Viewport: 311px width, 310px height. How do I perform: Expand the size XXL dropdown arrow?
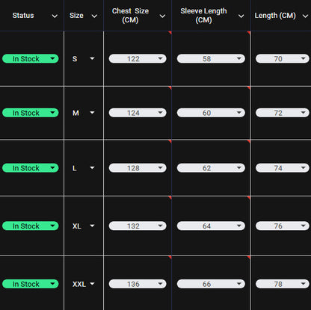pos(92,284)
